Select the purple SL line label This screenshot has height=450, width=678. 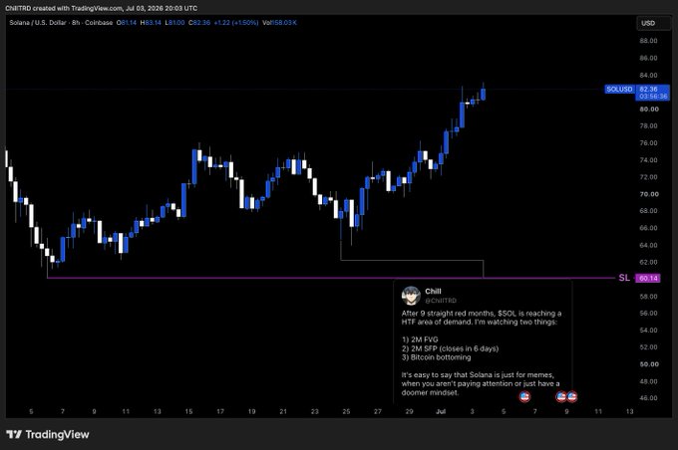tap(624, 278)
